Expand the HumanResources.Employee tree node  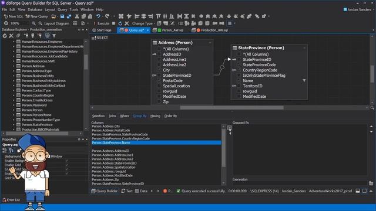[x=14, y=42]
